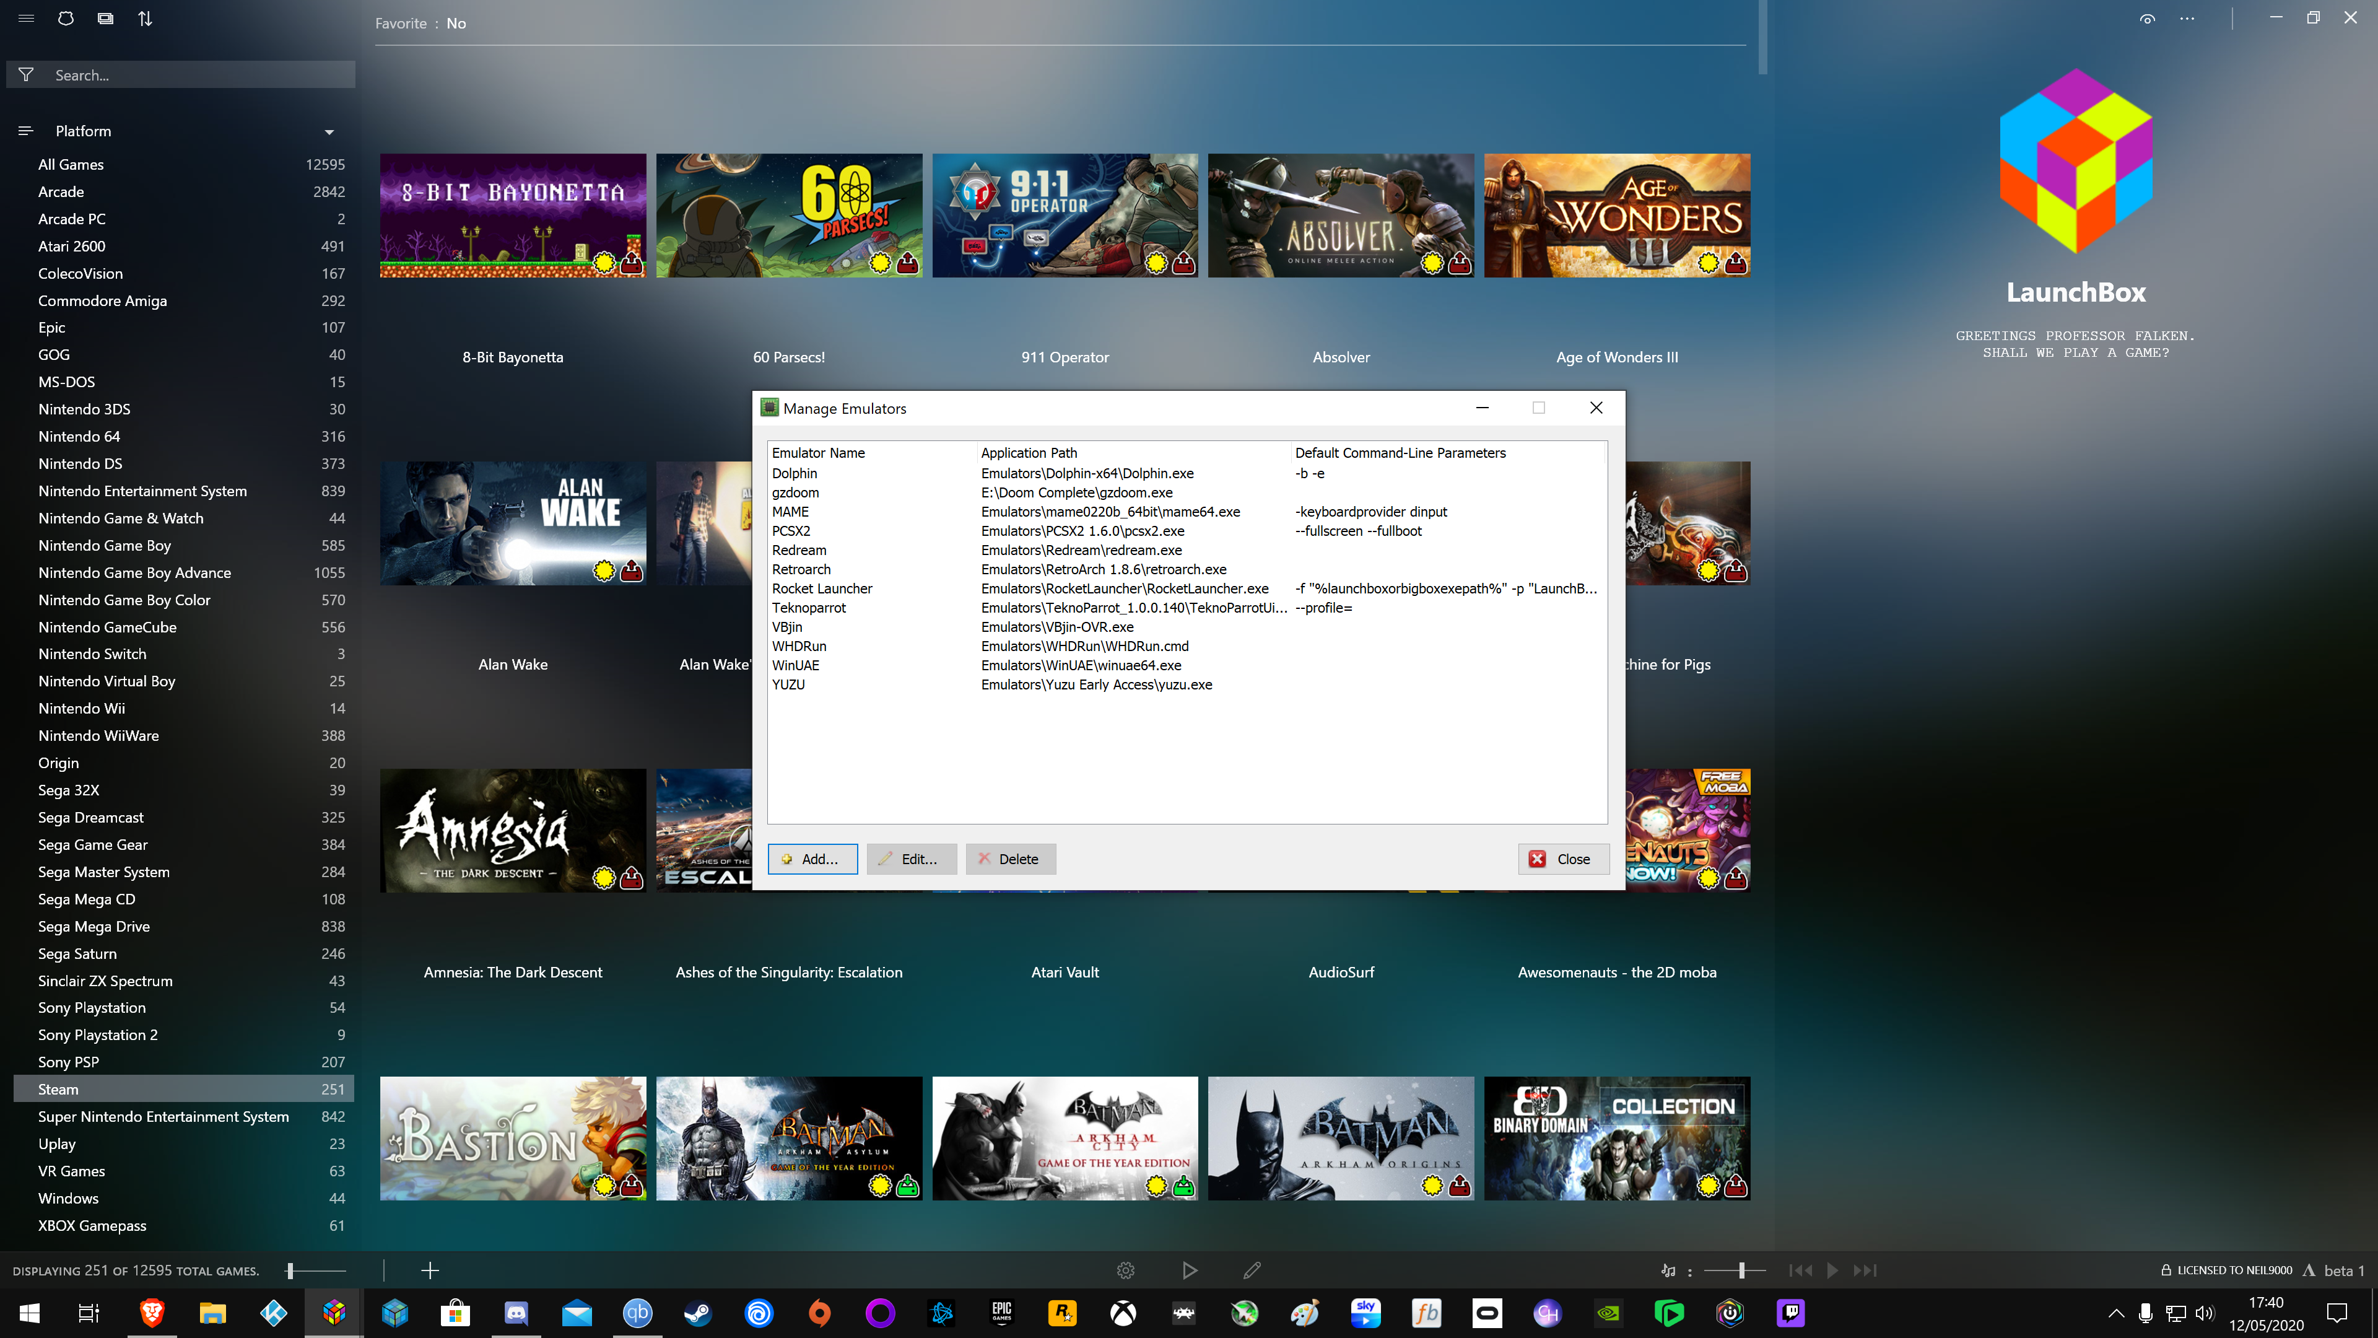2378x1338 pixels.
Task: Click the LaunchBox logo cube
Action: click(x=2076, y=160)
